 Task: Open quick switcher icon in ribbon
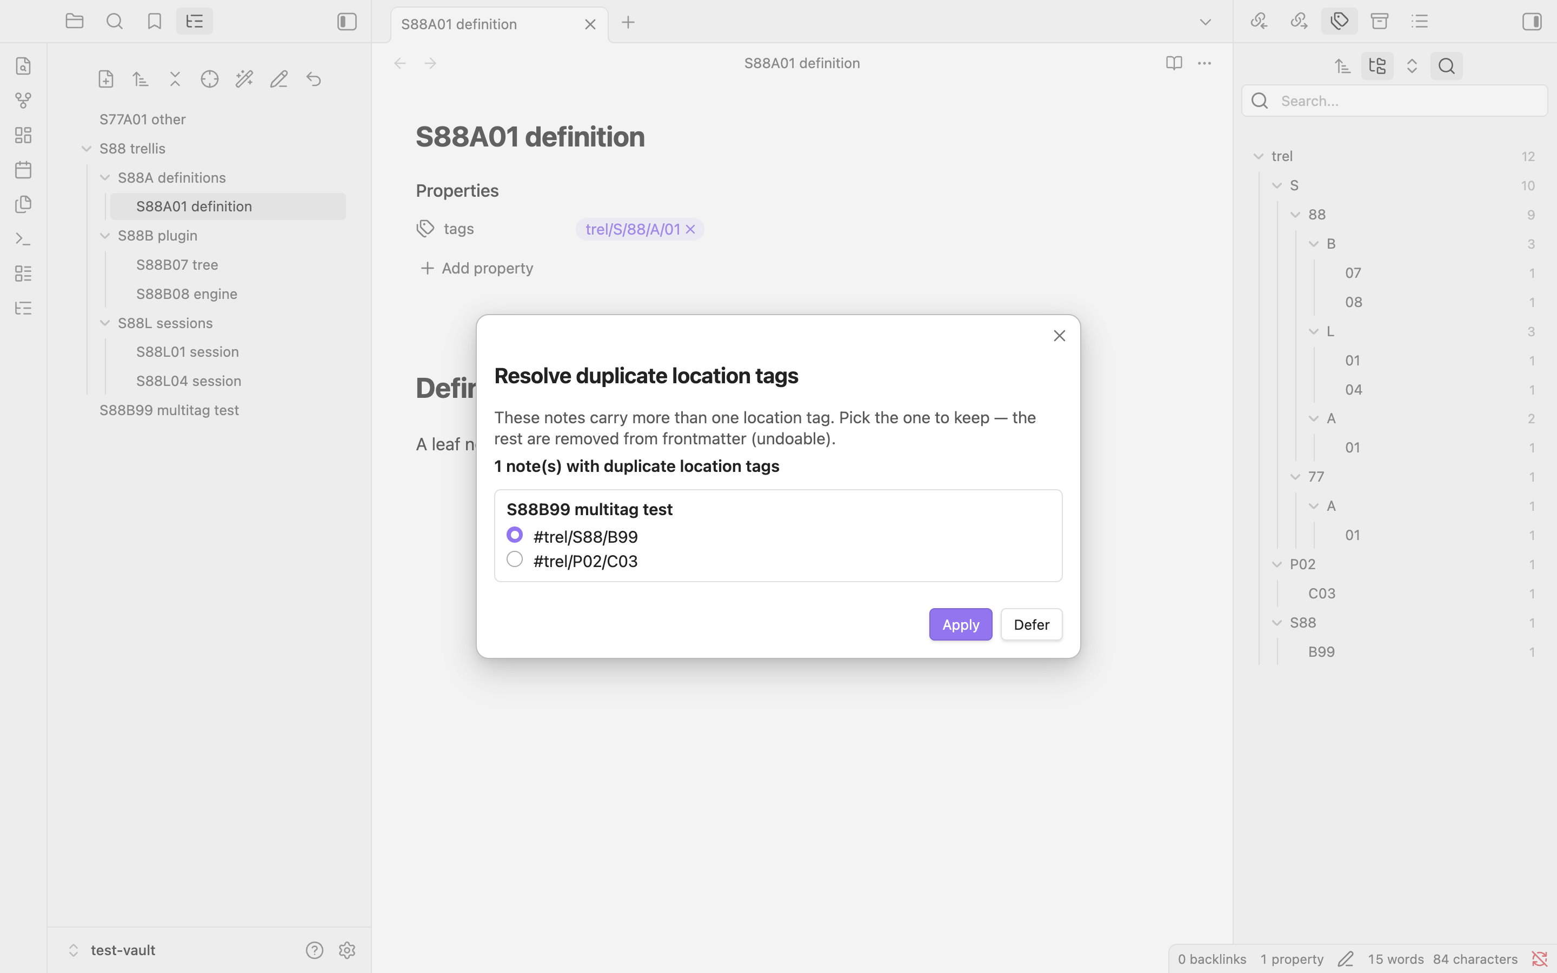point(23,66)
